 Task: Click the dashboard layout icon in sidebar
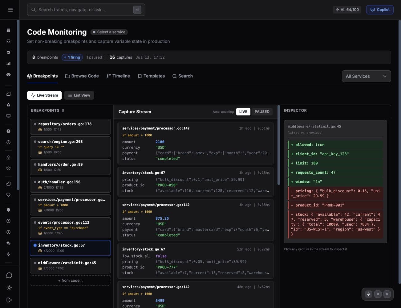tap(8, 30)
